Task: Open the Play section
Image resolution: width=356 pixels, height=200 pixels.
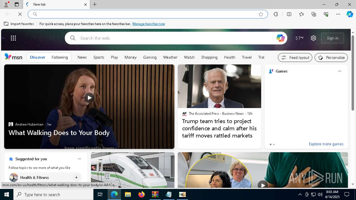Action: [x=114, y=57]
